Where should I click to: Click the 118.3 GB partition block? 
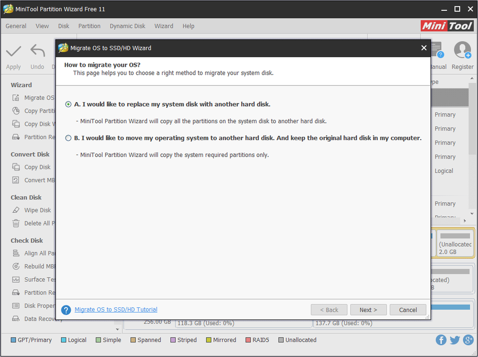(x=244, y=323)
